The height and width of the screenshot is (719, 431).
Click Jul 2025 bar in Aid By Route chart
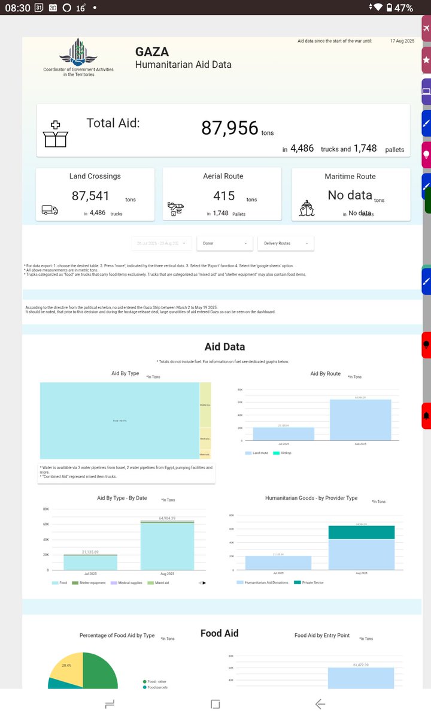(283, 434)
